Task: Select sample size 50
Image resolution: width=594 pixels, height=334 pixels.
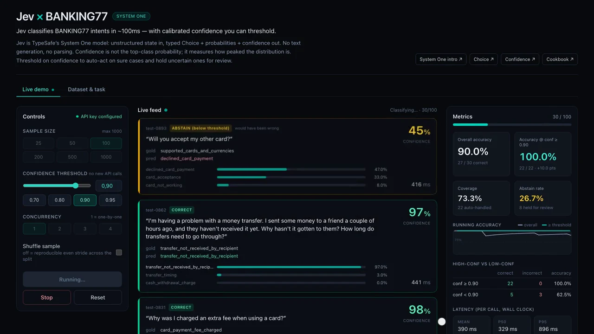Action: (x=72, y=143)
